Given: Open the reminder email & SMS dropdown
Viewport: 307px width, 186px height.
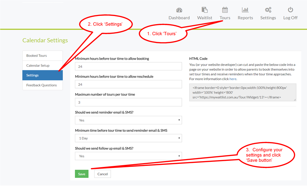Looking at the screenshot, I should [x=128, y=120].
